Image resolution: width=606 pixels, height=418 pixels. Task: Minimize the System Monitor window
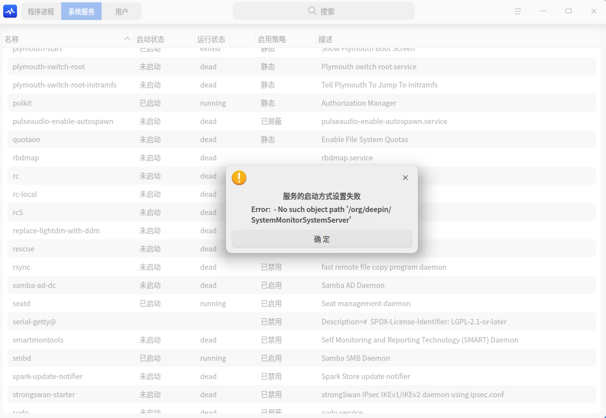pyautogui.click(x=543, y=11)
